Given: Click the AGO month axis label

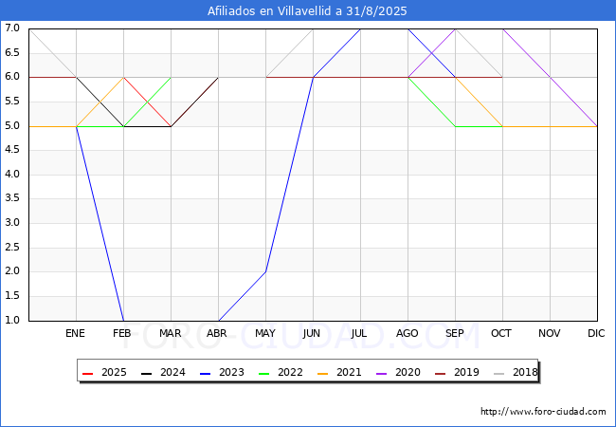Looking at the screenshot, I should pyautogui.click(x=408, y=334).
